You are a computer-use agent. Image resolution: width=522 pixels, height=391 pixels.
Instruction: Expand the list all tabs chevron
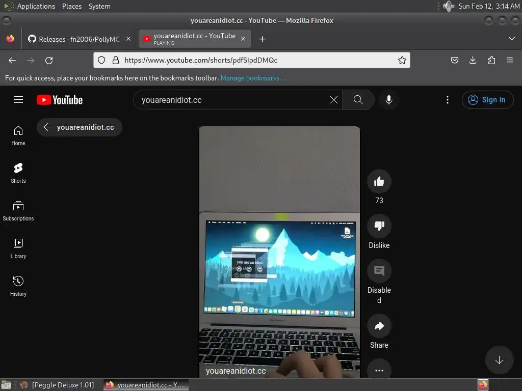(x=512, y=39)
